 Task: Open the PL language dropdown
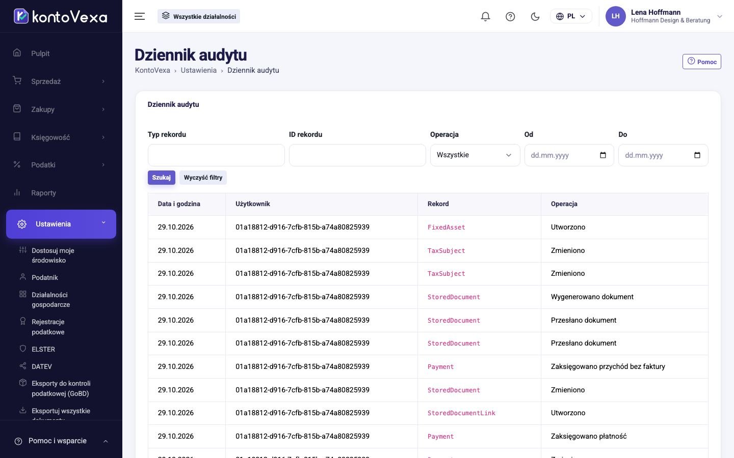(x=571, y=16)
